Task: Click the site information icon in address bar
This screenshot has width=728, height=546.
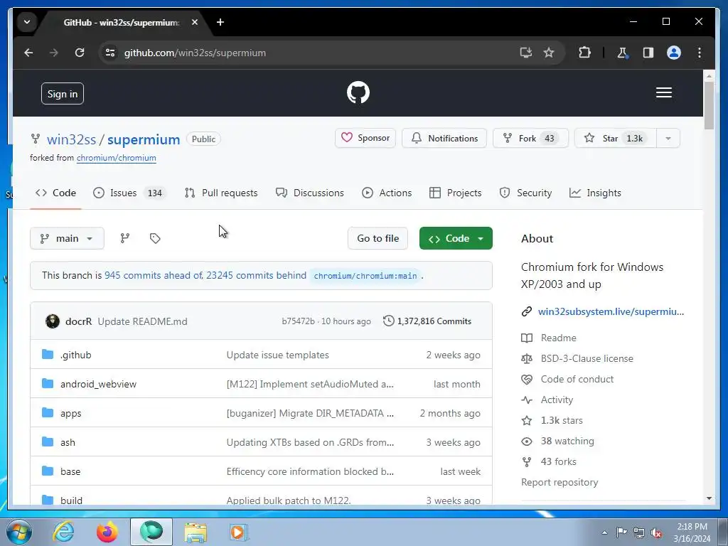Action: (110, 53)
